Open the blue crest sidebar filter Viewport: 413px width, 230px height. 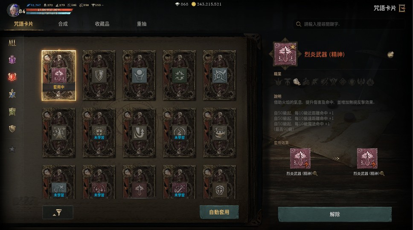pos(12,94)
